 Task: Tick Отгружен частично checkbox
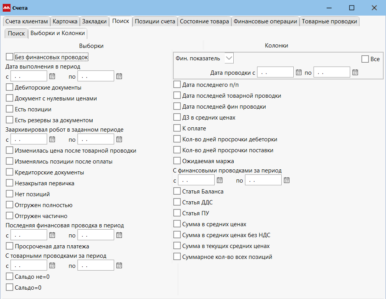[9, 216]
